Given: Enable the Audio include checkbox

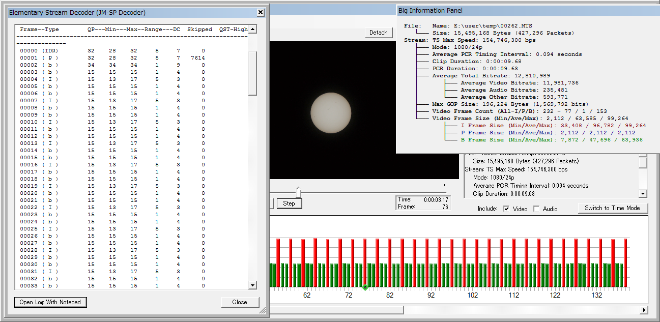Looking at the screenshot, I should pyautogui.click(x=536, y=209).
